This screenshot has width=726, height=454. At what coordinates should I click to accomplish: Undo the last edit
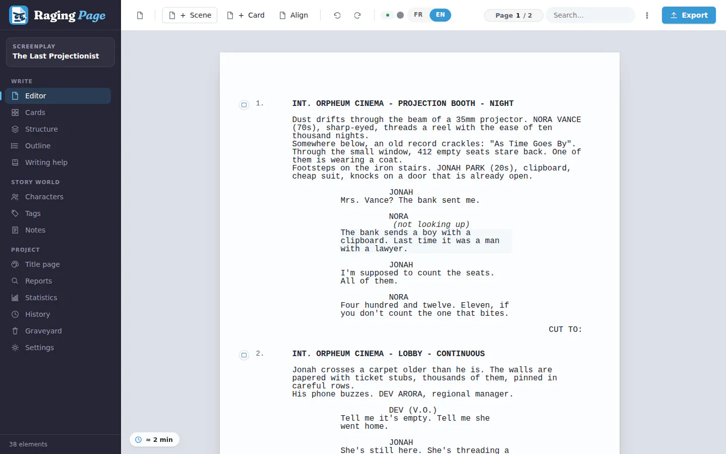tap(337, 15)
